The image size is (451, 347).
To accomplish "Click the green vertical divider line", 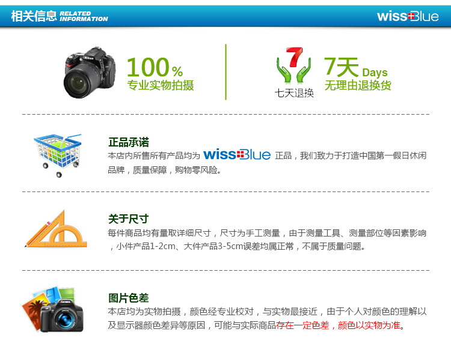I will tap(226, 72).
